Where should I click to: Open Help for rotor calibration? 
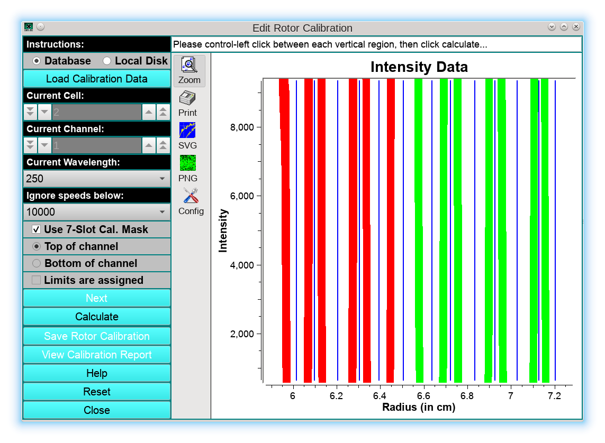click(96, 373)
